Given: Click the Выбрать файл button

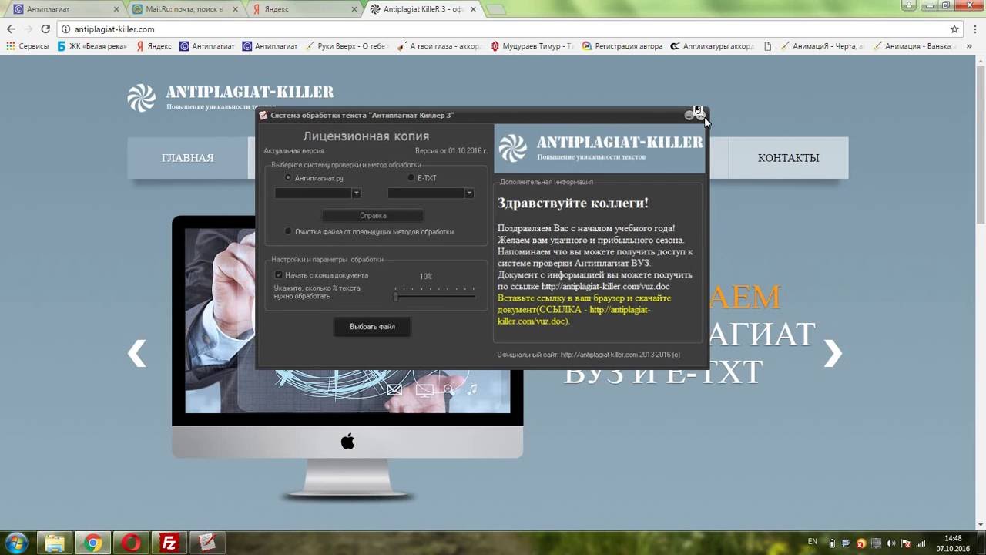Looking at the screenshot, I should [x=372, y=327].
